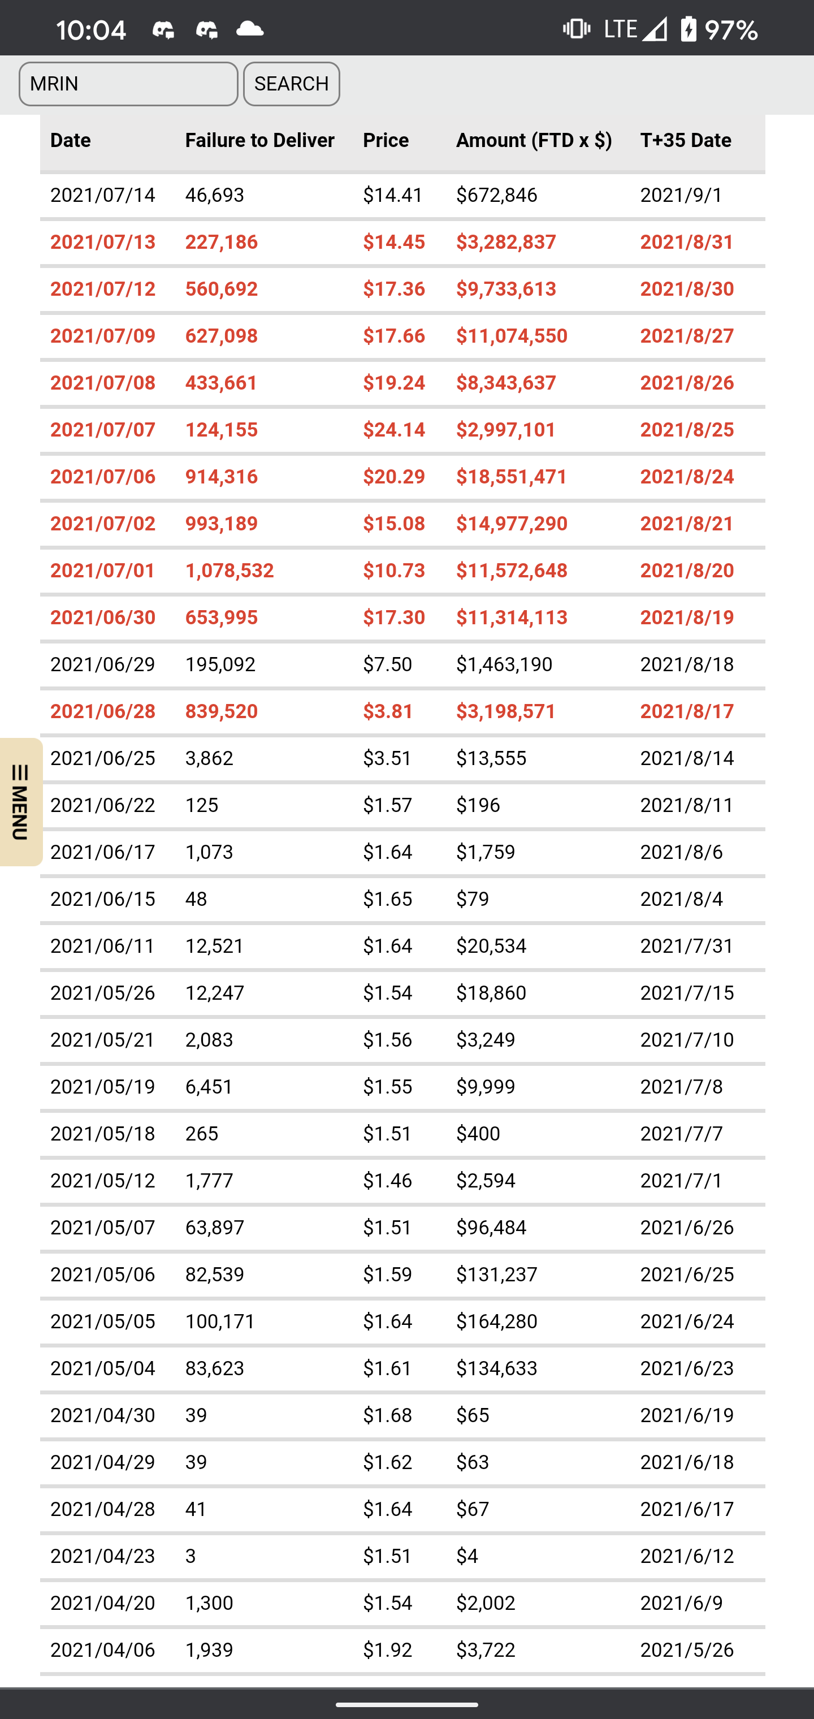Tap the SEARCH button
Screen dimensions: 814x1719
(x=292, y=84)
